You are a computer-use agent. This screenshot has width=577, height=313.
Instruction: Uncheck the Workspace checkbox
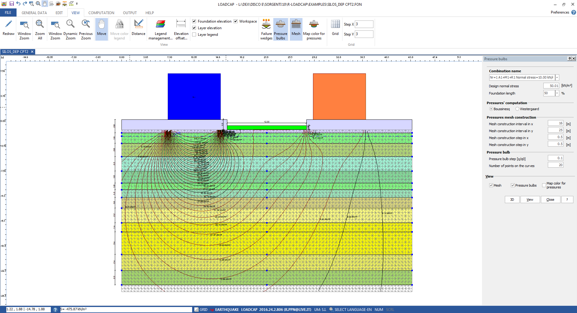click(236, 21)
